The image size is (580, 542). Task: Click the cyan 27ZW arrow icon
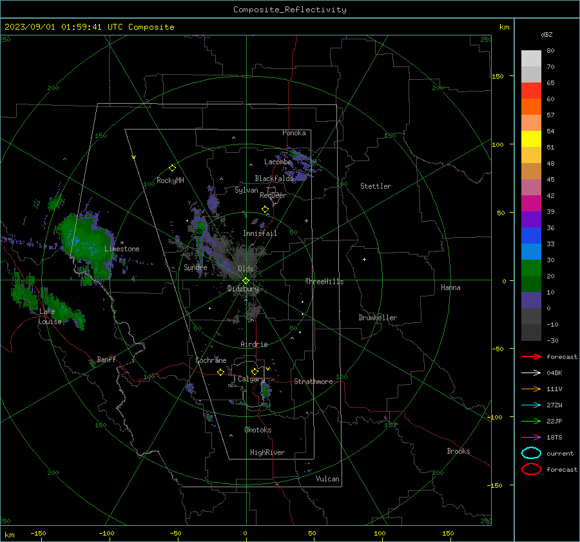pos(531,405)
